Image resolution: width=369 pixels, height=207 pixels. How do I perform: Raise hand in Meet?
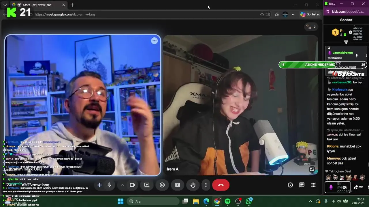coord(193,185)
